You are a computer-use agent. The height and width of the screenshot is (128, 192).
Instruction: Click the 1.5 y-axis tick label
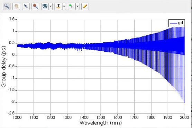pyautogui.click(x=12, y=19)
